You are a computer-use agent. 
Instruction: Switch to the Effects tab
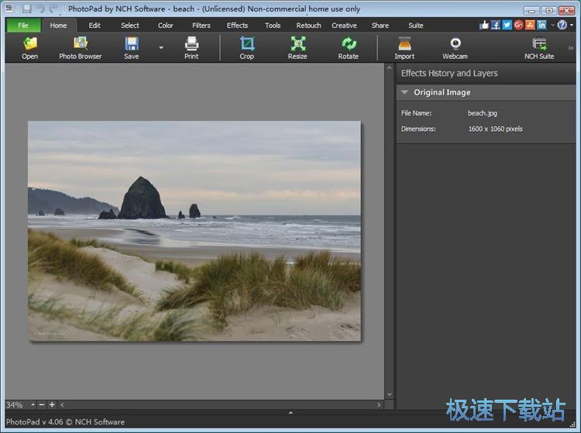pyautogui.click(x=237, y=26)
